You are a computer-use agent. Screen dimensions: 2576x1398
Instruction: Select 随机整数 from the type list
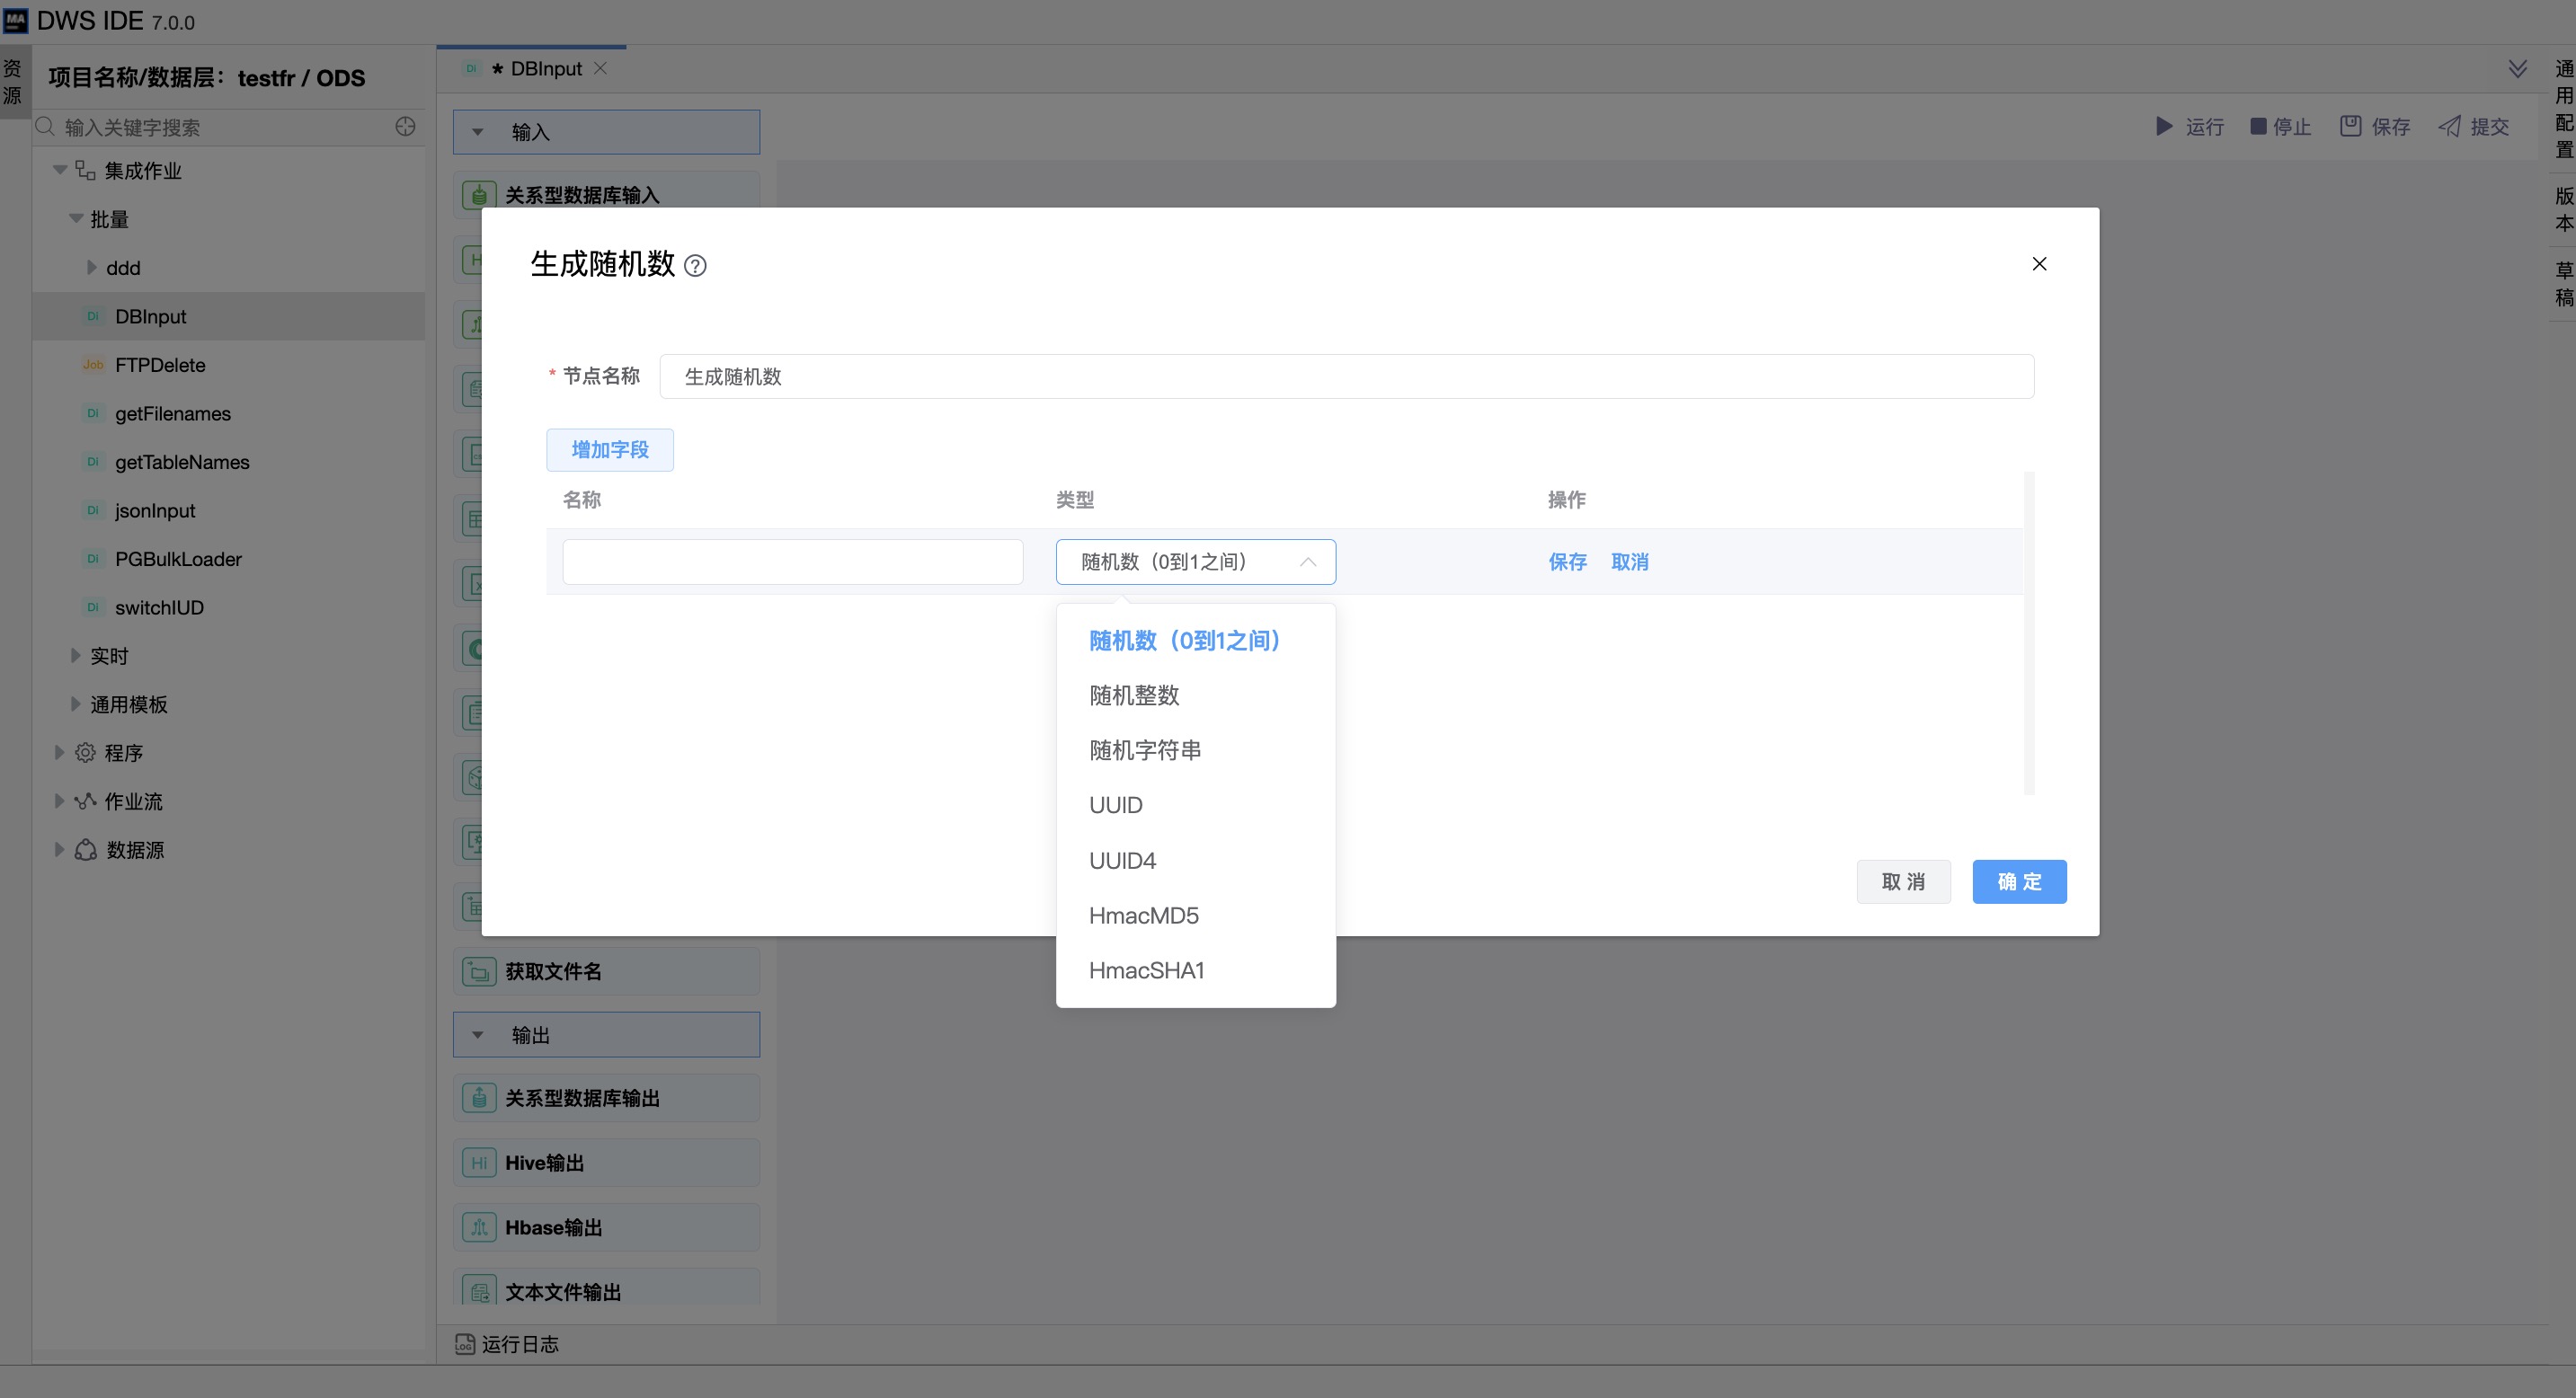click(x=1134, y=695)
